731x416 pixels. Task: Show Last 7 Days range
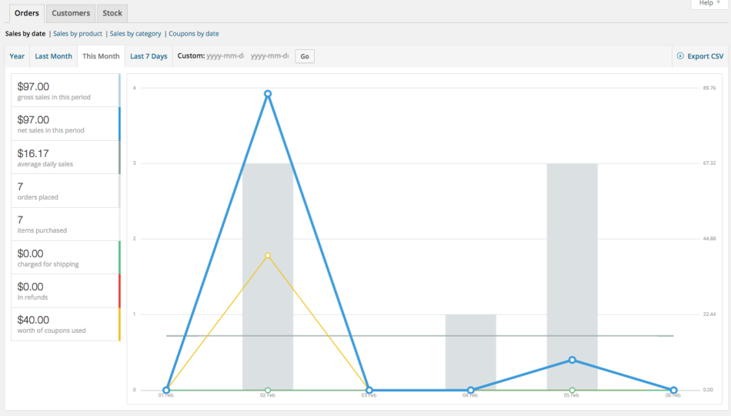pyautogui.click(x=149, y=56)
